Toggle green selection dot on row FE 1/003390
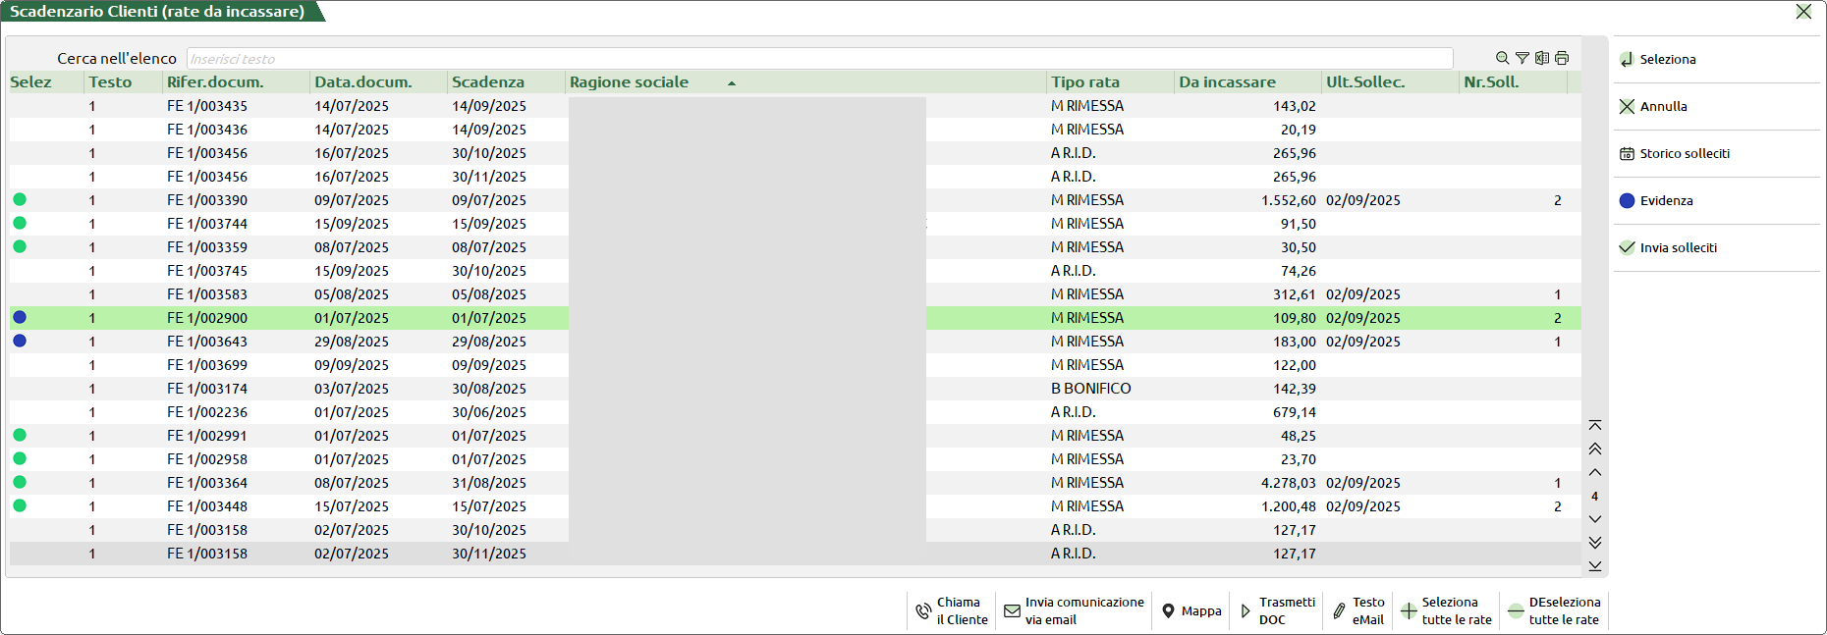 coord(20,200)
